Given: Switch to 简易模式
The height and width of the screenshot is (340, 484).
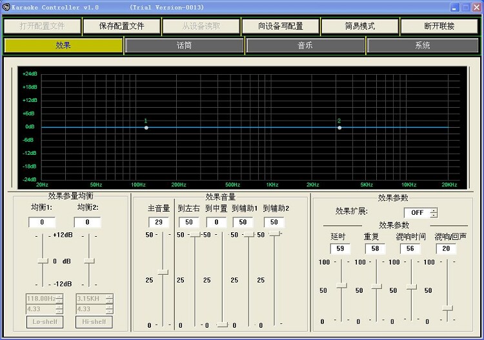Looking at the screenshot, I should (x=360, y=26).
